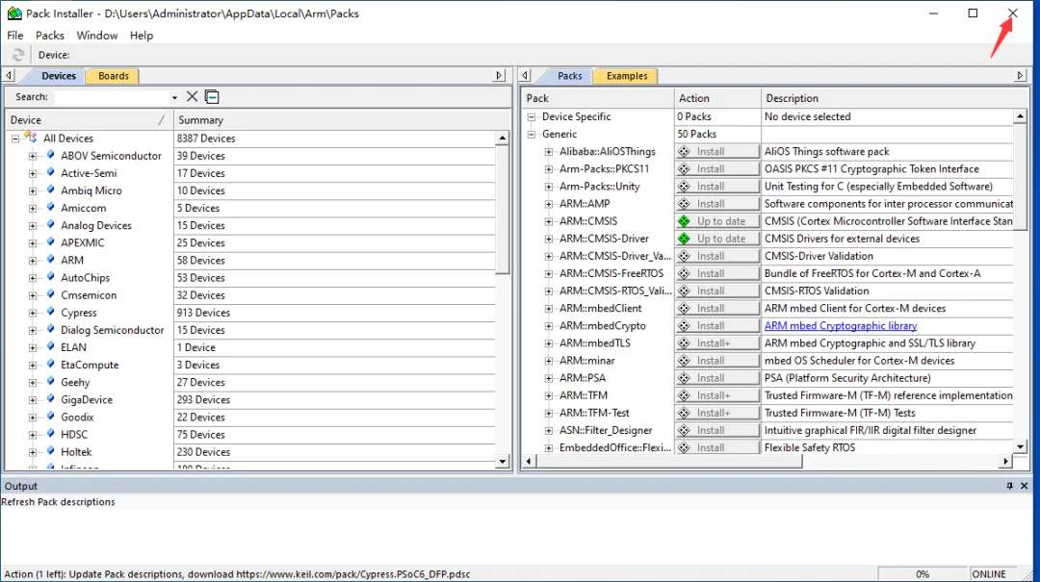
Task: Open the ARM mbed Cryptographic library link
Action: coord(841,326)
